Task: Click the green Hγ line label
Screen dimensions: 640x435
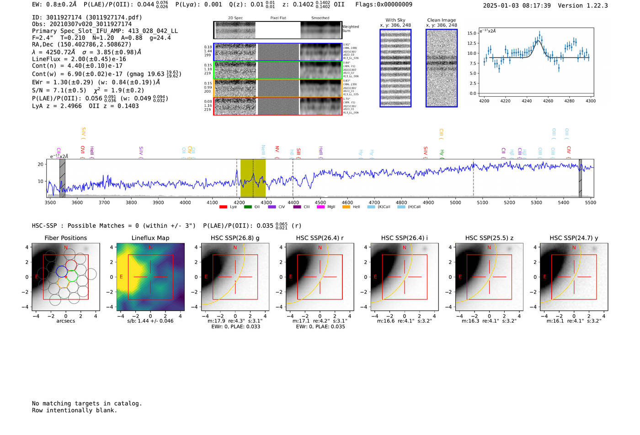Action: coord(442,154)
